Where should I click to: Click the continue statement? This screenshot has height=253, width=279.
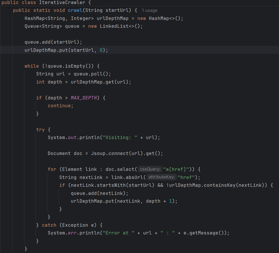pos(59,106)
